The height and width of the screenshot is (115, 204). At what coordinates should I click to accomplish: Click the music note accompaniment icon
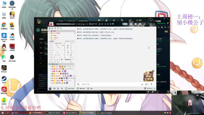pos(78,88)
